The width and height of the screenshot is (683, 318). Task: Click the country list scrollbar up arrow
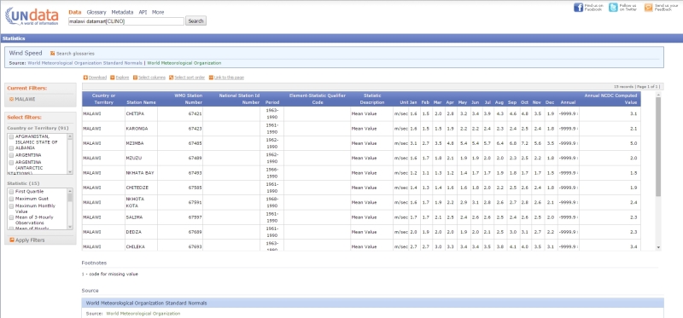coord(70,136)
